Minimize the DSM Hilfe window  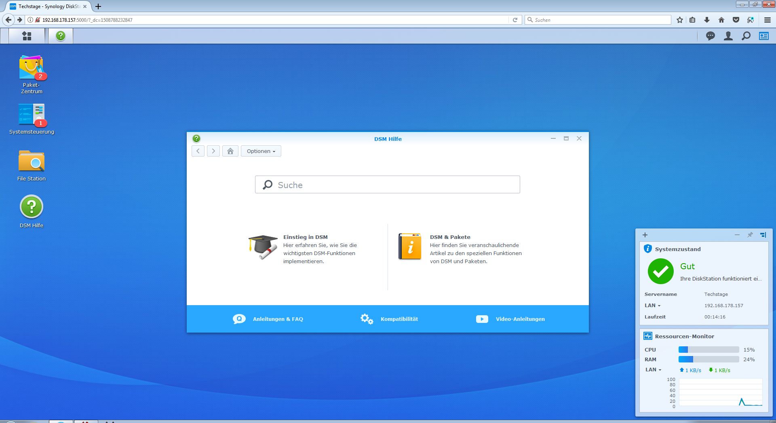553,138
